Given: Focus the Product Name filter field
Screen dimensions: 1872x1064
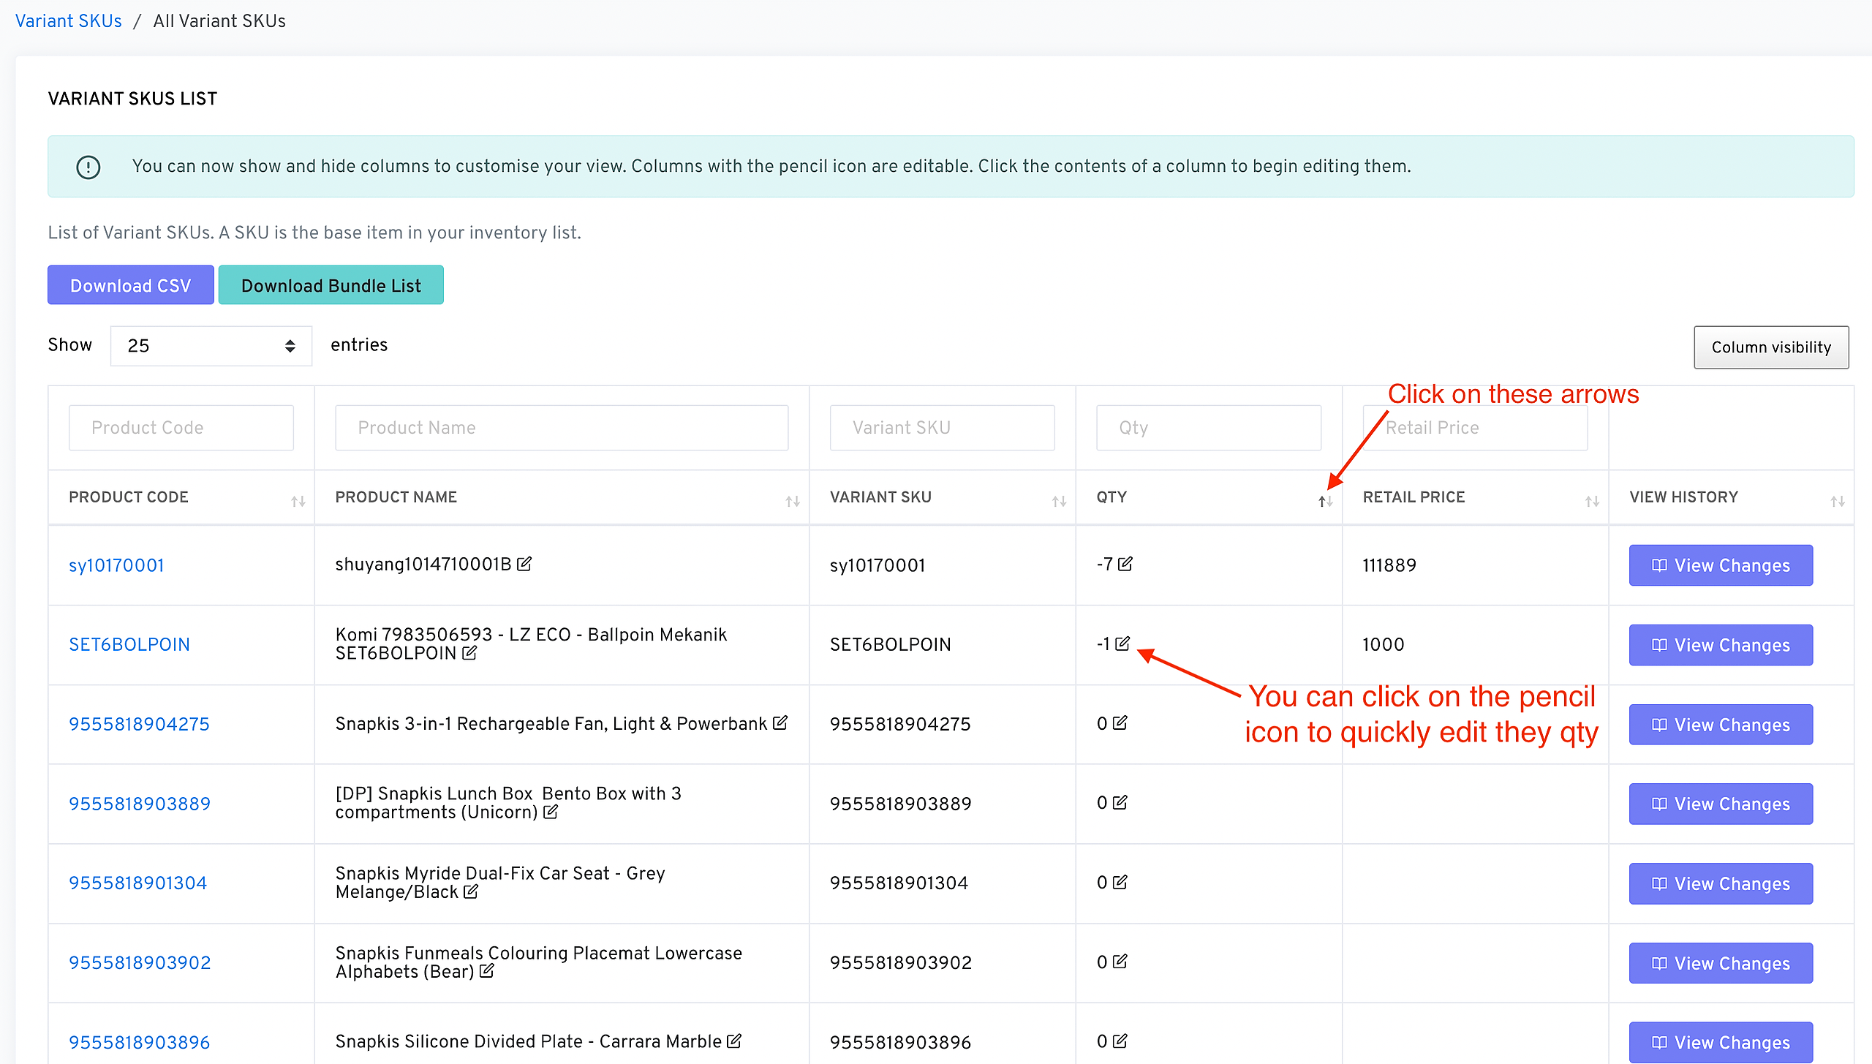Looking at the screenshot, I should pyautogui.click(x=561, y=428).
